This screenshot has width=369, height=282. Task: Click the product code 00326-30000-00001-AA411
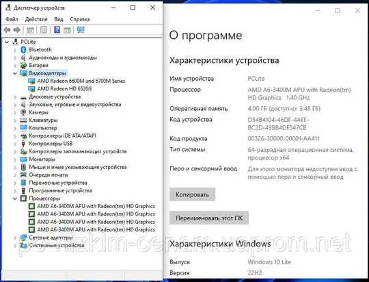[284, 138]
